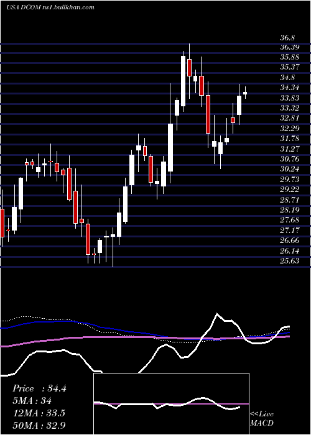311x435 pixels.
Task: Click the Price : 34.4 readout
Action: pyautogui.click(x=39, y=388)
